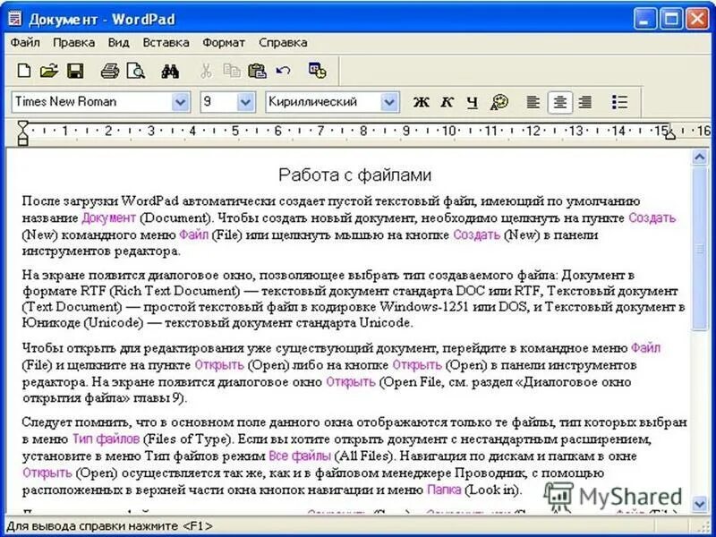Select the Find (binoculars) tool
The width and height of the screenshot is (716, 537).
(170, 69)
